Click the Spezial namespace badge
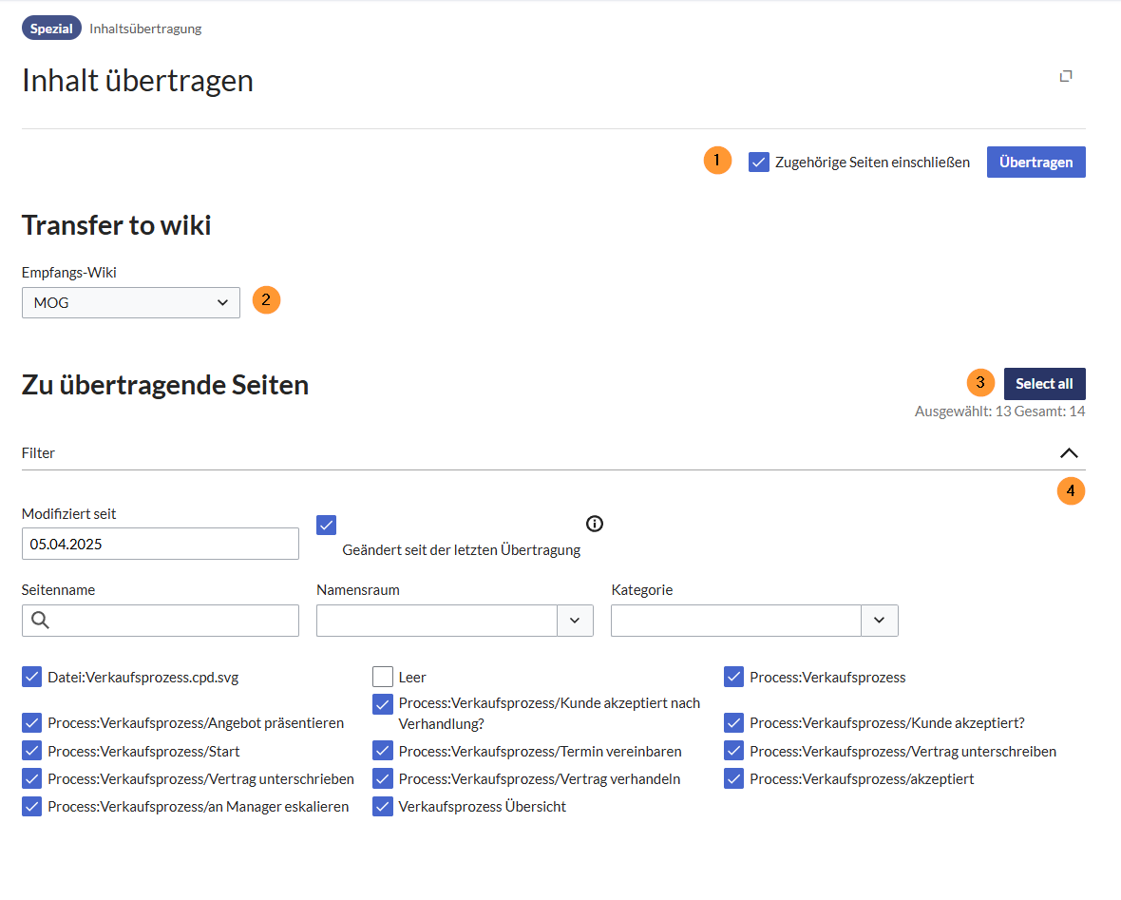This screenshot has height=900, width=1121. pos(51,29)
